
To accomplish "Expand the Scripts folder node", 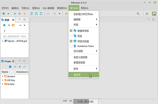I will 3,84.
